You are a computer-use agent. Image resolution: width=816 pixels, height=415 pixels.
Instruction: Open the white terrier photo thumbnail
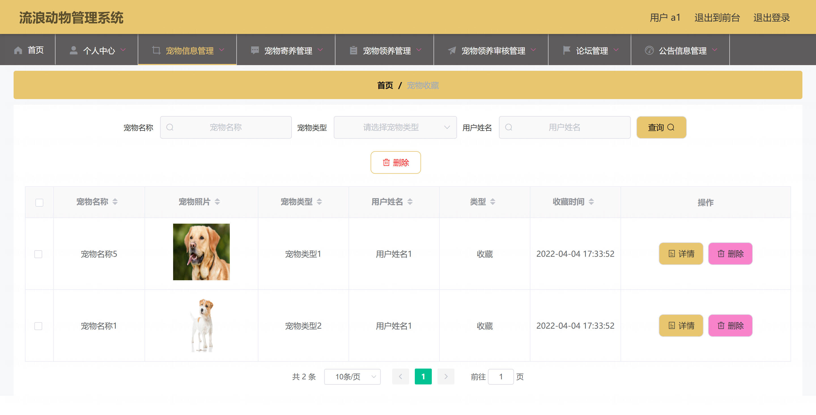coord(201,326)
